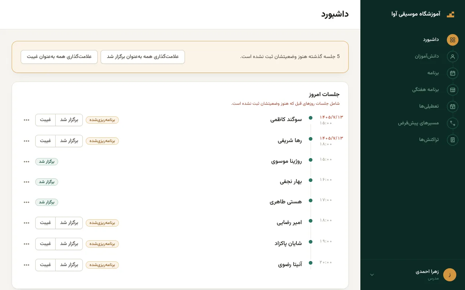Click the name هستی طاهری
The image size is (465, 290).
[x=286, y=202]
